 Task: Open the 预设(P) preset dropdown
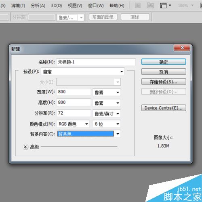click(83, 72)
